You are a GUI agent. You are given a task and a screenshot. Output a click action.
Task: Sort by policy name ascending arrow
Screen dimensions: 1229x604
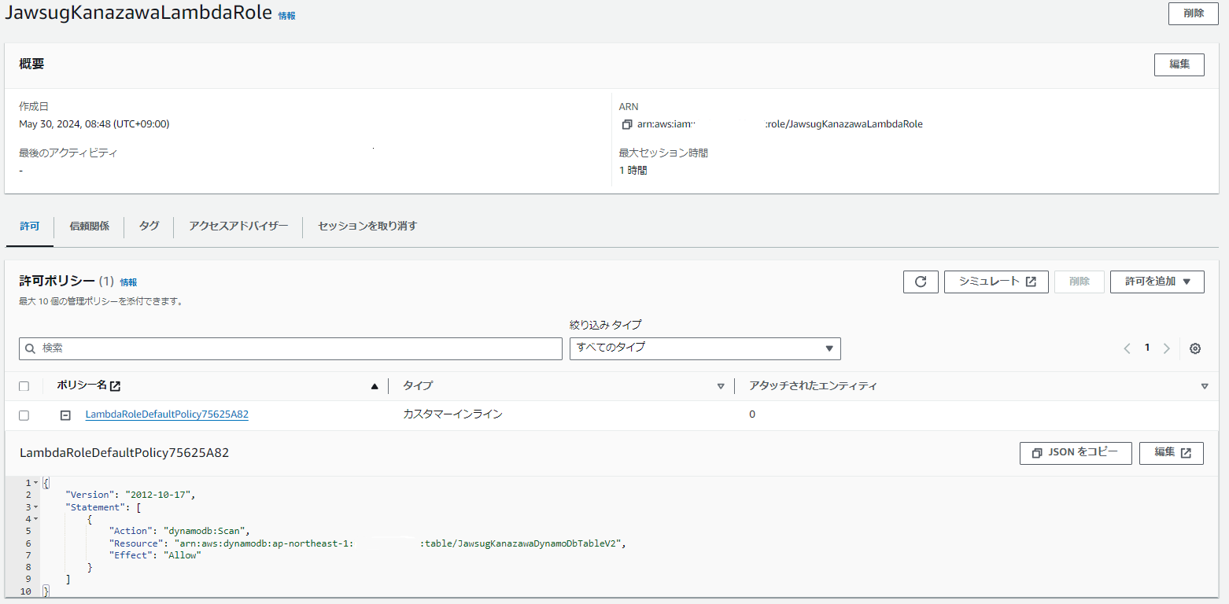tap(375, 386)
